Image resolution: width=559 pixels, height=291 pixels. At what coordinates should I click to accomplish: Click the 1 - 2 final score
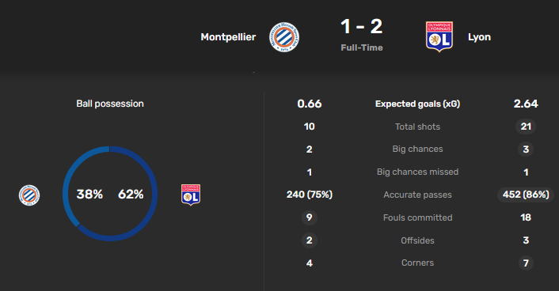(362, 27)
